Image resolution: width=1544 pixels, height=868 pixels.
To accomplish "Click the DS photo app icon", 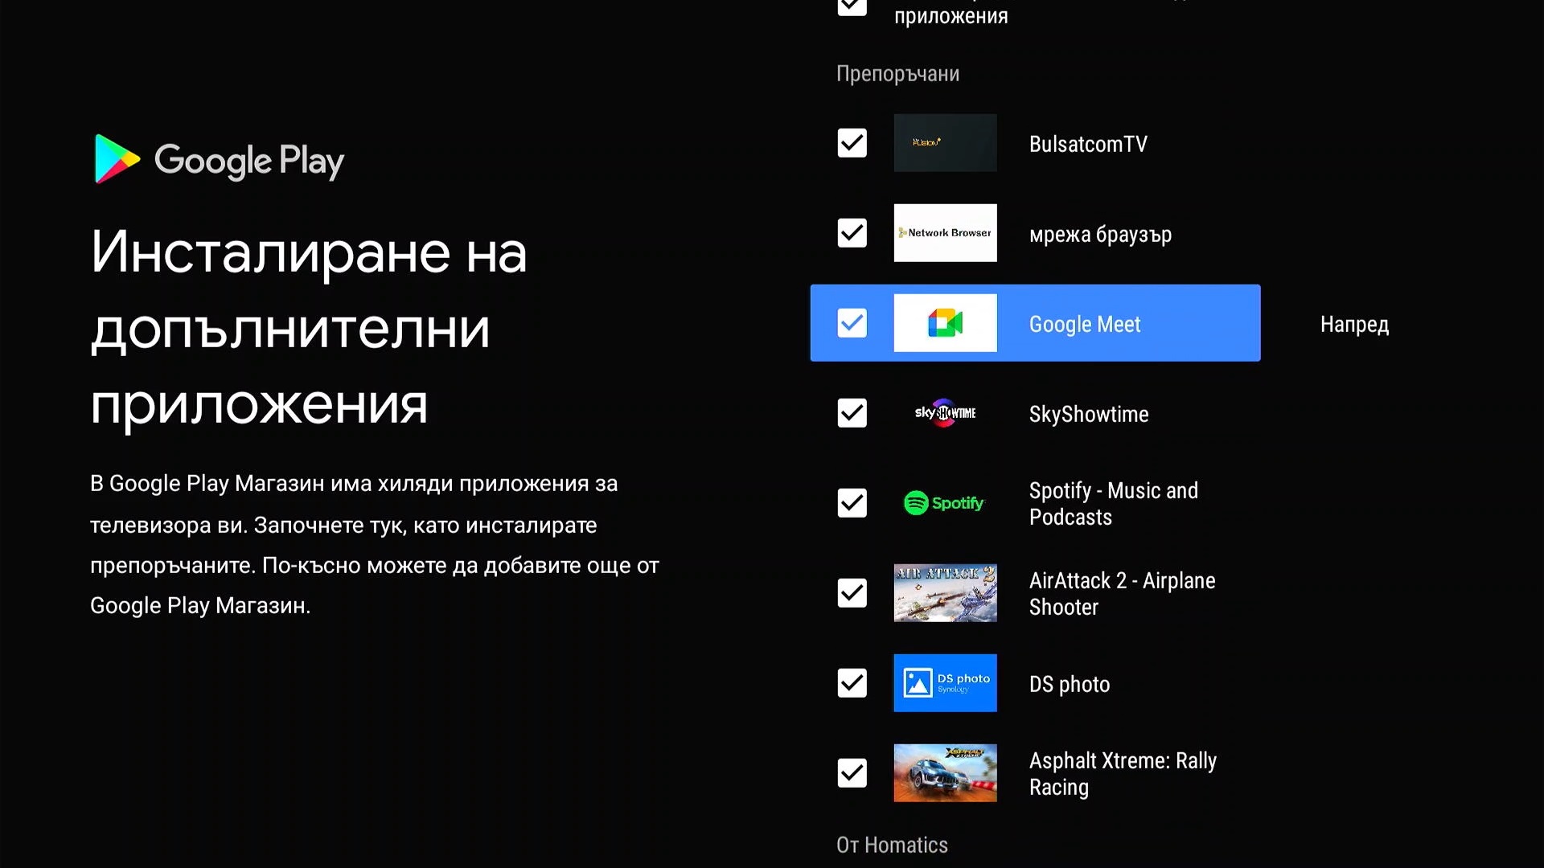I will pyautogui.click(x=945, y=683).
